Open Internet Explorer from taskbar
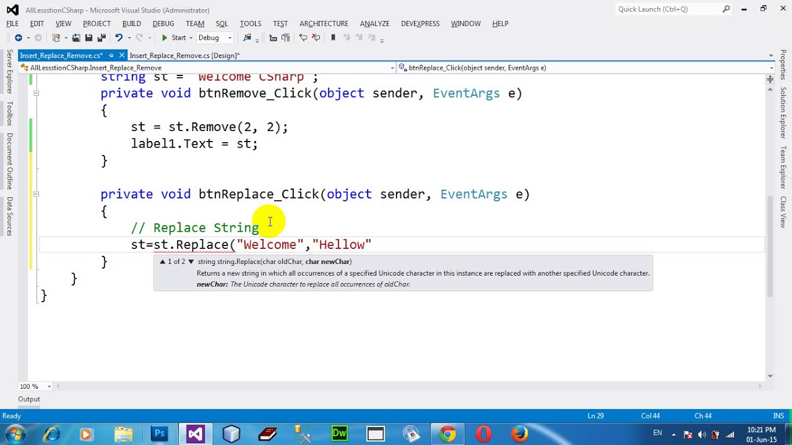Screen dimensions: 792x445 [52, 434]
